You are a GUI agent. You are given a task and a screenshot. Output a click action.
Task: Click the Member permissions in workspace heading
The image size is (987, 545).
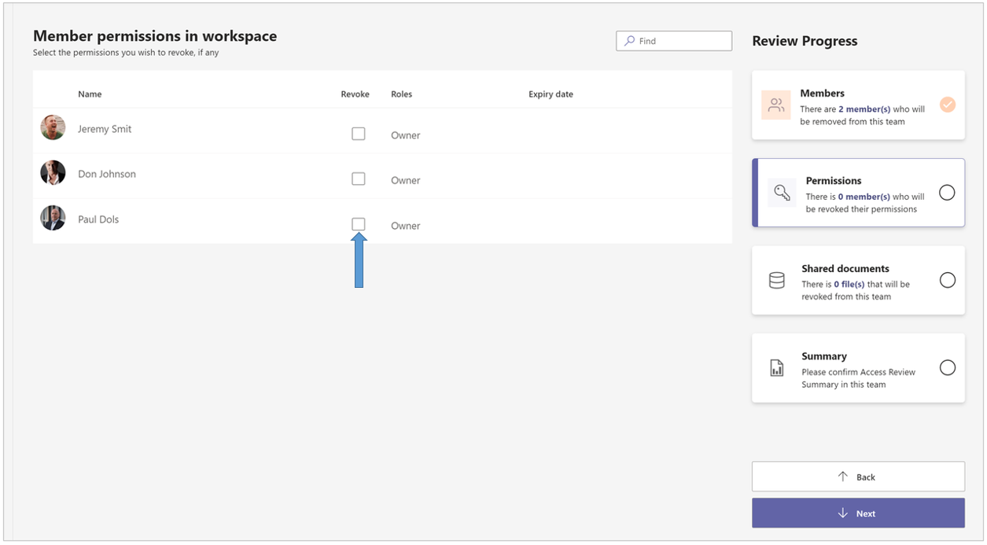tap(155, 35)
